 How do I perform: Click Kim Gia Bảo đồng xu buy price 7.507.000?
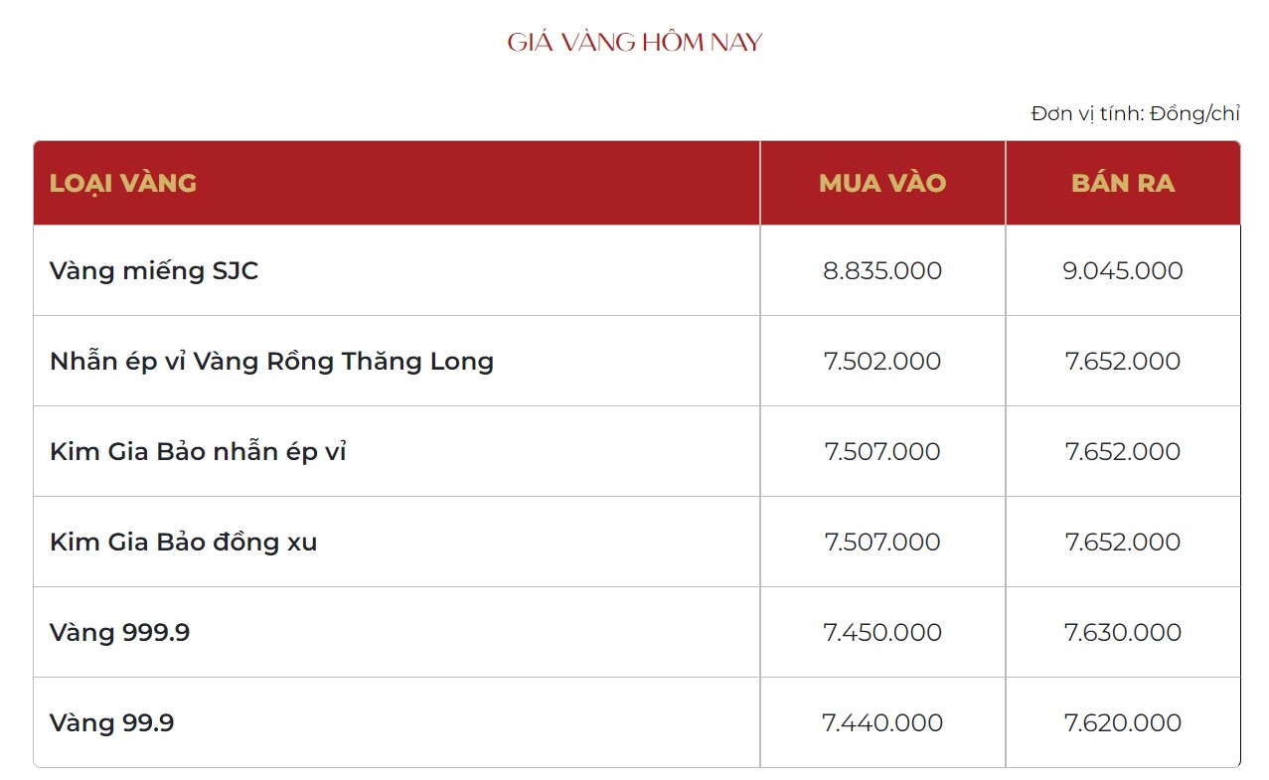[x=882, y=543]
